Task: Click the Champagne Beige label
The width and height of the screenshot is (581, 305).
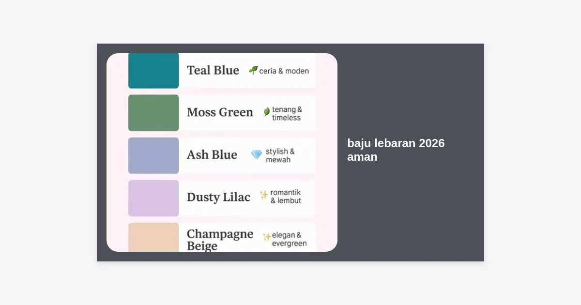Action: coord(220,240)
